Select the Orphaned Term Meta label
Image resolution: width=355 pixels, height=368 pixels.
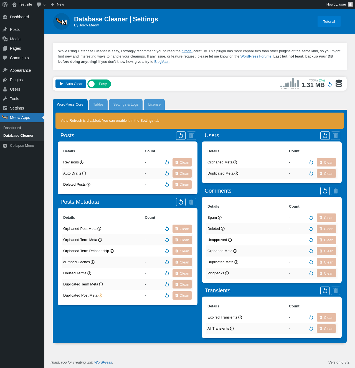[x=80, y=240]
